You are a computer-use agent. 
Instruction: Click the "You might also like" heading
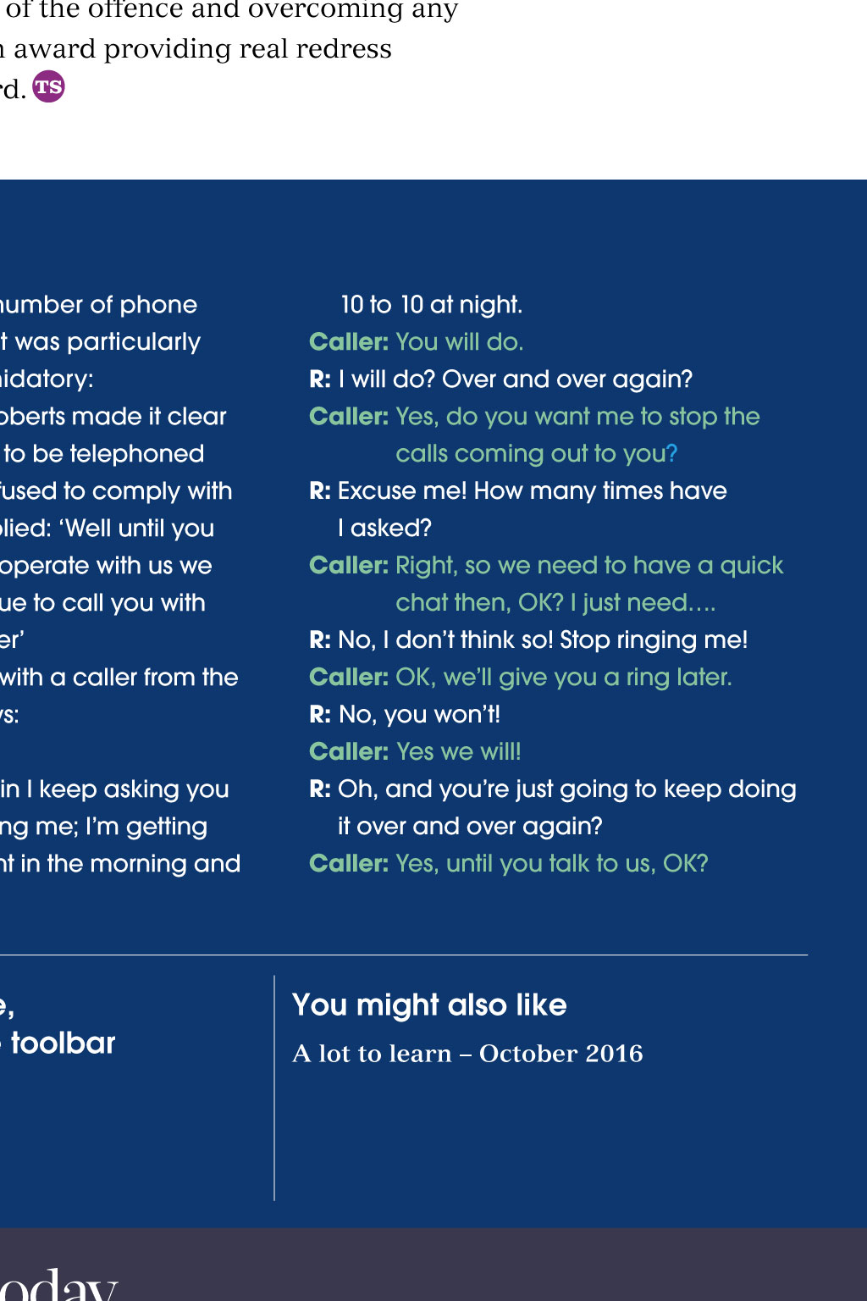coord(429,1005)
